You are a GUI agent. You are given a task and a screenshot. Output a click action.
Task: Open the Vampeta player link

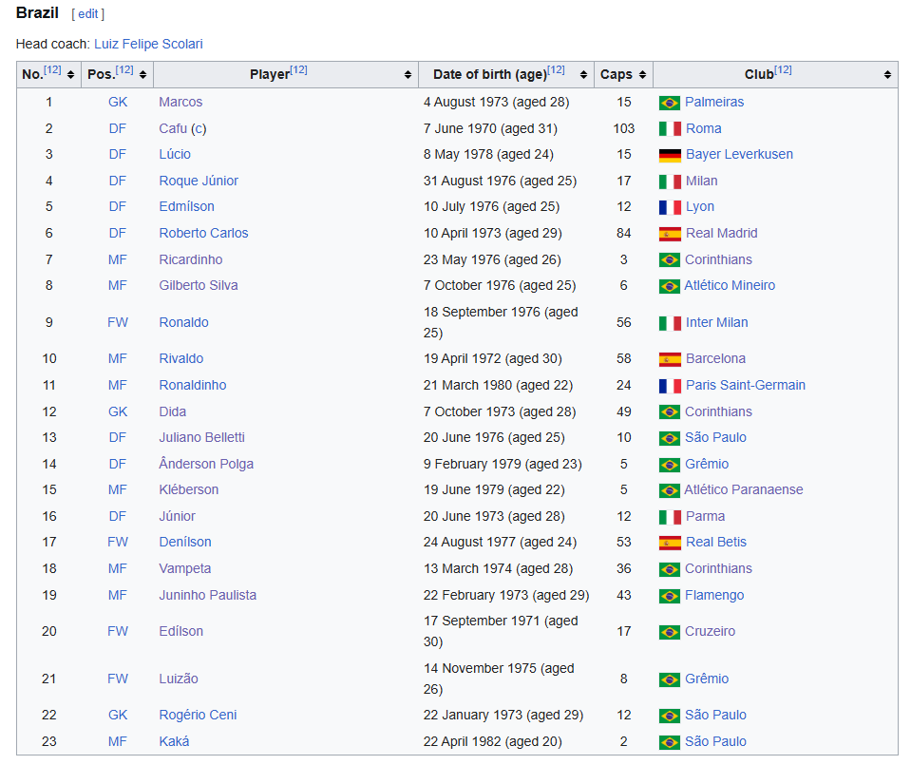tap(184, 569)
